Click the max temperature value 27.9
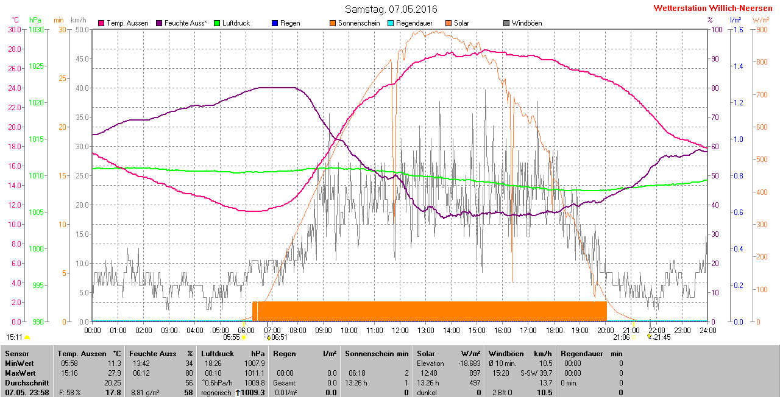780x397 pixels. [115, 373]
